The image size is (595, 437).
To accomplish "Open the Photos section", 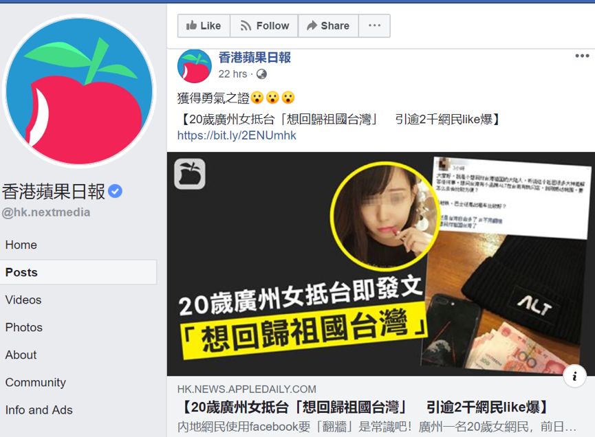I will 24,328.
